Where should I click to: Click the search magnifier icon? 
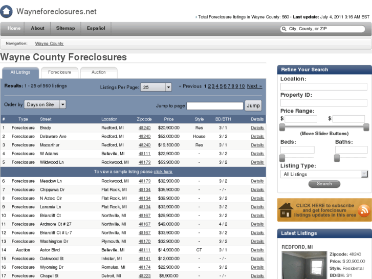(284, 29)
